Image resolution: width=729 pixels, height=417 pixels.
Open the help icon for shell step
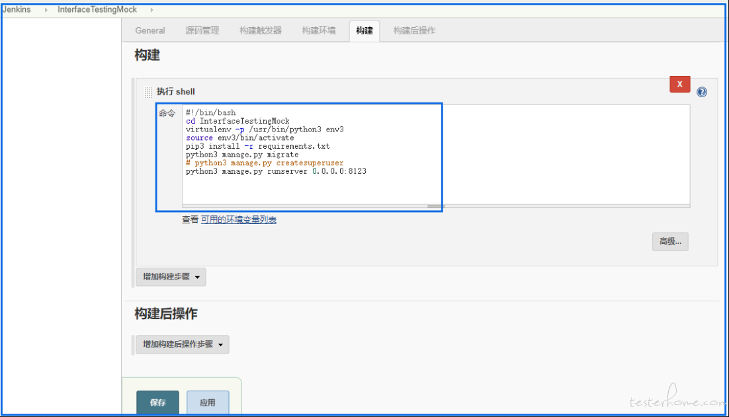tap(702, 92)
